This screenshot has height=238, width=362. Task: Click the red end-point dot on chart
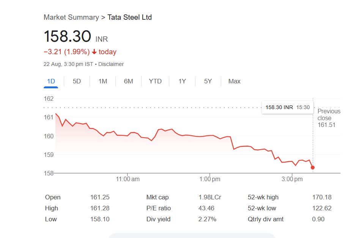pyautogui.click(x=313, y=168)
